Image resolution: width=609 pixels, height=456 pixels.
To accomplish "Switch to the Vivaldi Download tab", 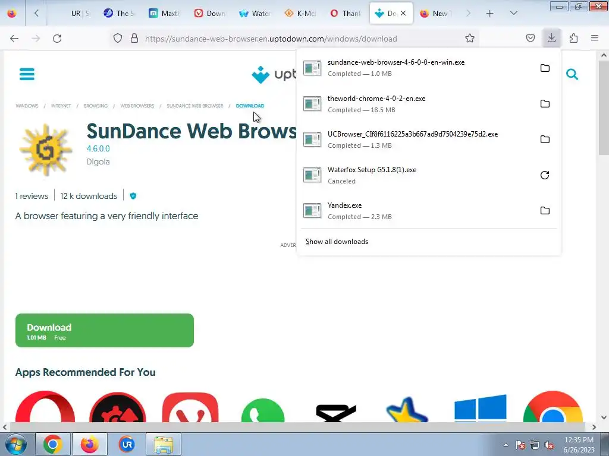I will pos(210,13).
